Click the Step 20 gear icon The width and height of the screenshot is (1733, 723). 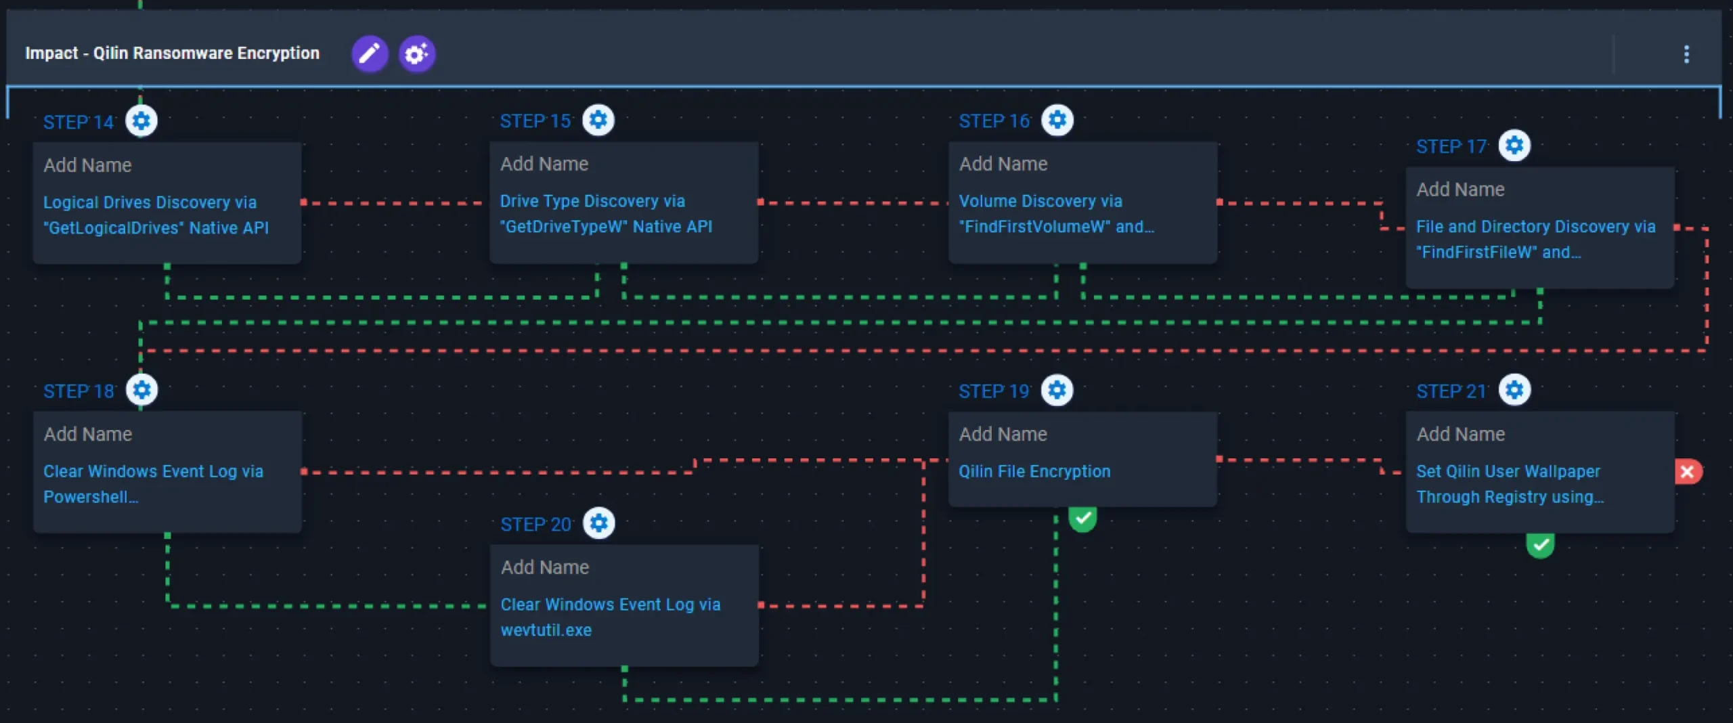[x=599, y=523]
